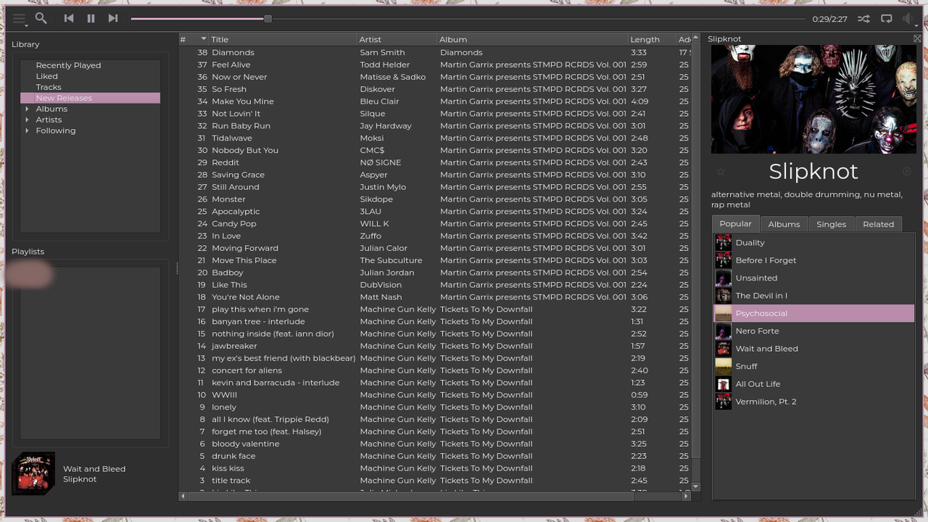Click the Vermilion, Pt. 2 cover icon
Image resolution: width=928 pixels, height=522 pixels.
(724, 402)
